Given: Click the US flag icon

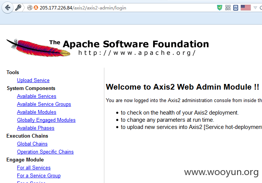Looking at the screenshot, I should click(x=246, y=8).
